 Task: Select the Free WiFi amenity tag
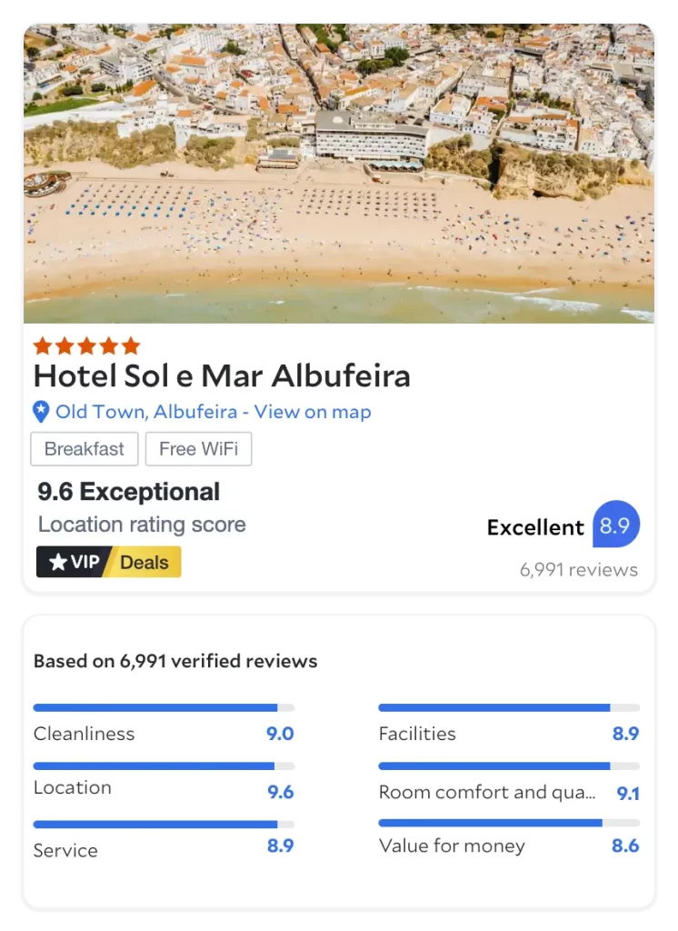pyautogui.click(x=200, y=449)
